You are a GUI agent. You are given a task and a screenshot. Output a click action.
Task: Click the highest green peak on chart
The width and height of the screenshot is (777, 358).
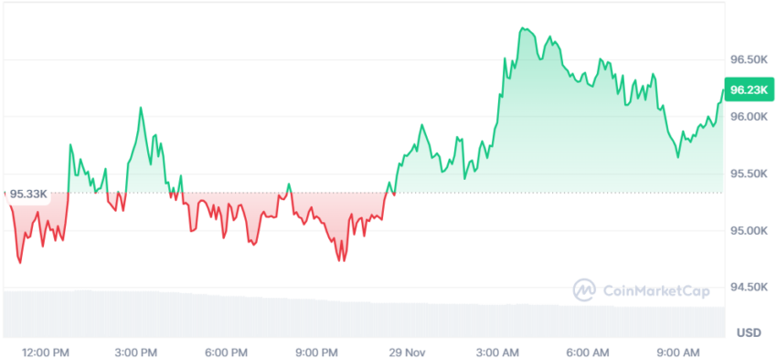coord(523,28)
